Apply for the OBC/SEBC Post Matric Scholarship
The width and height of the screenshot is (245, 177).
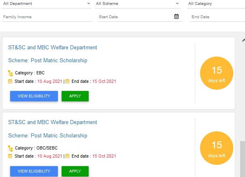(x=75, y=171)
